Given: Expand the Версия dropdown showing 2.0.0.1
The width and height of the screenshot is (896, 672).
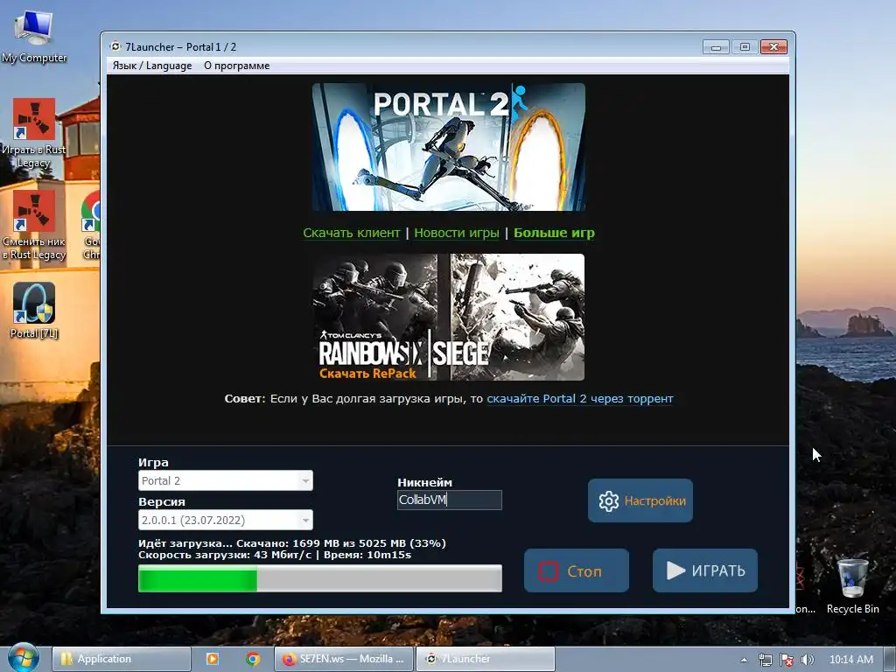Looking at the screenshot, I should click(226, 520).
